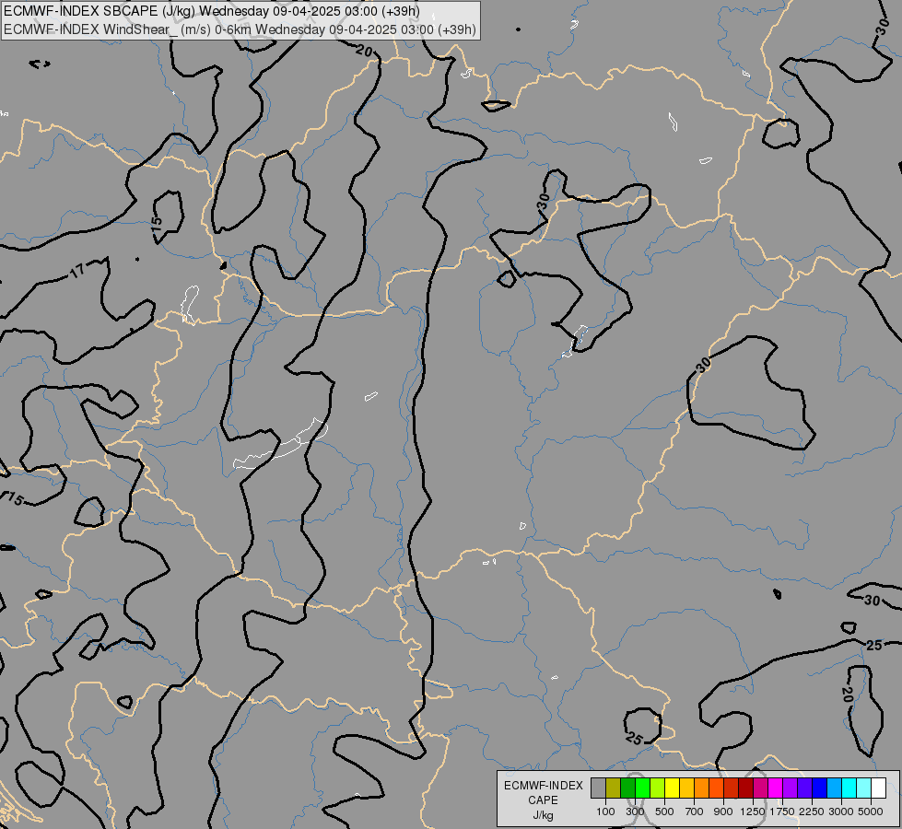Select the cyan swatch right of the 3000 tick
The image size is (902, 829).
(x=849, y=788)
